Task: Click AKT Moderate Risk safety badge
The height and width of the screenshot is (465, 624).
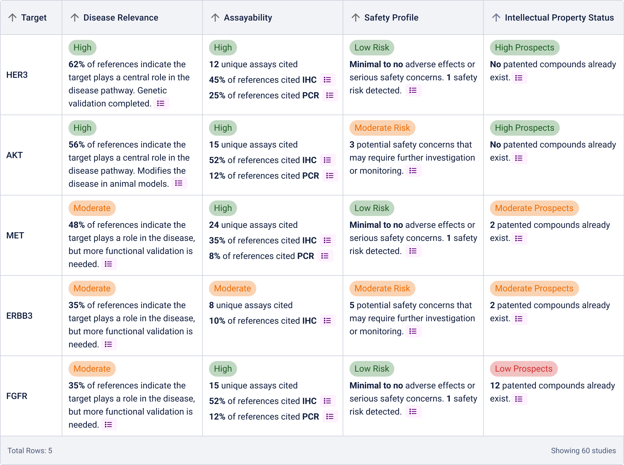Action: (382, 128)
